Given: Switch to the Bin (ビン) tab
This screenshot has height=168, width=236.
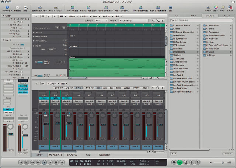Looking at the screenshot, I should (177, 15).
